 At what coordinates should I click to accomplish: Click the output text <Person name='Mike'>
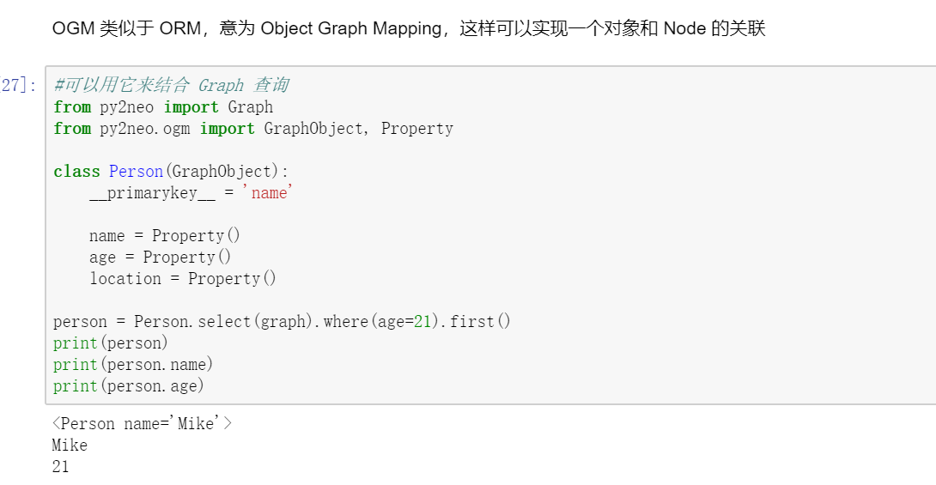tap(142, 423)
